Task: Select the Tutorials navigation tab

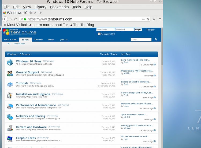Action: click(38, 39)
